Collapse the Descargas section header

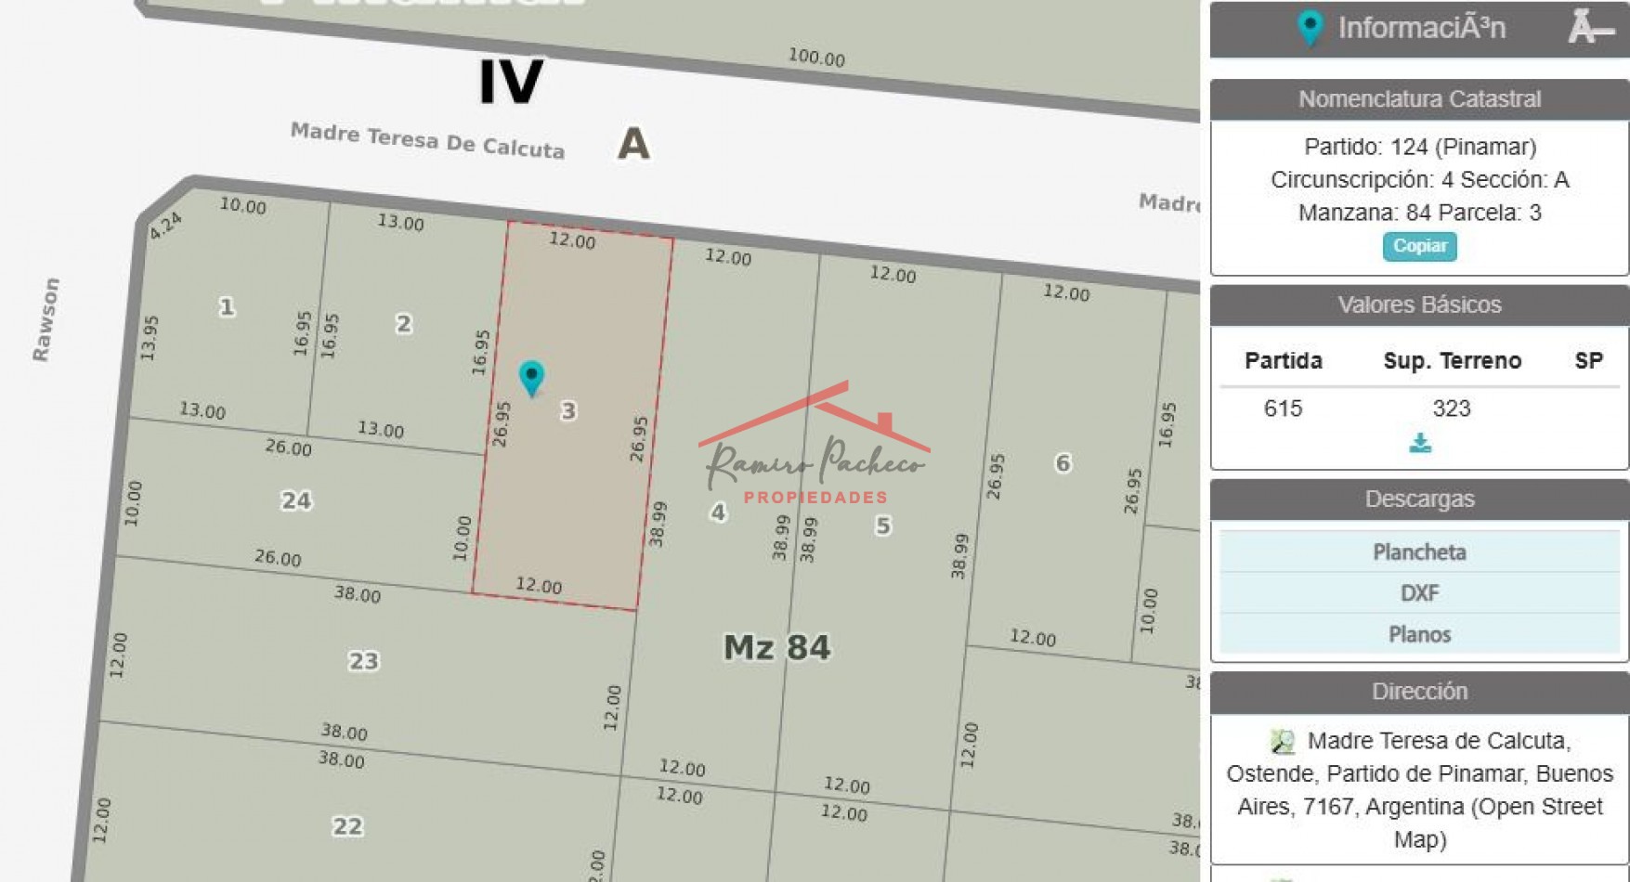1418,499
